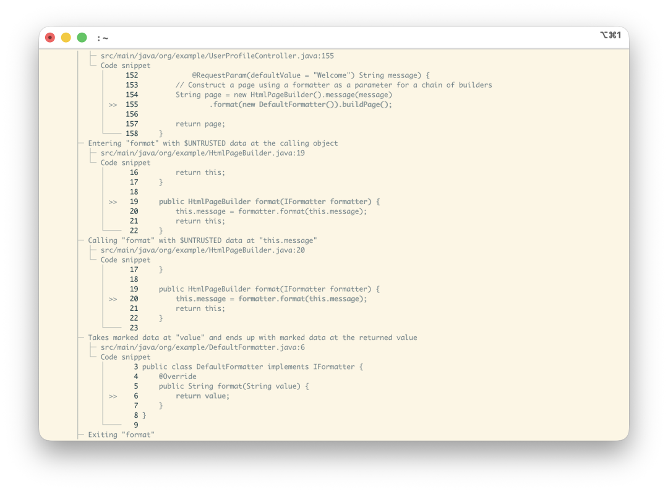Click the HtmlPageBuilder.java:19 file path
This screenshot has height=492, width=668.
pos(203,153)
